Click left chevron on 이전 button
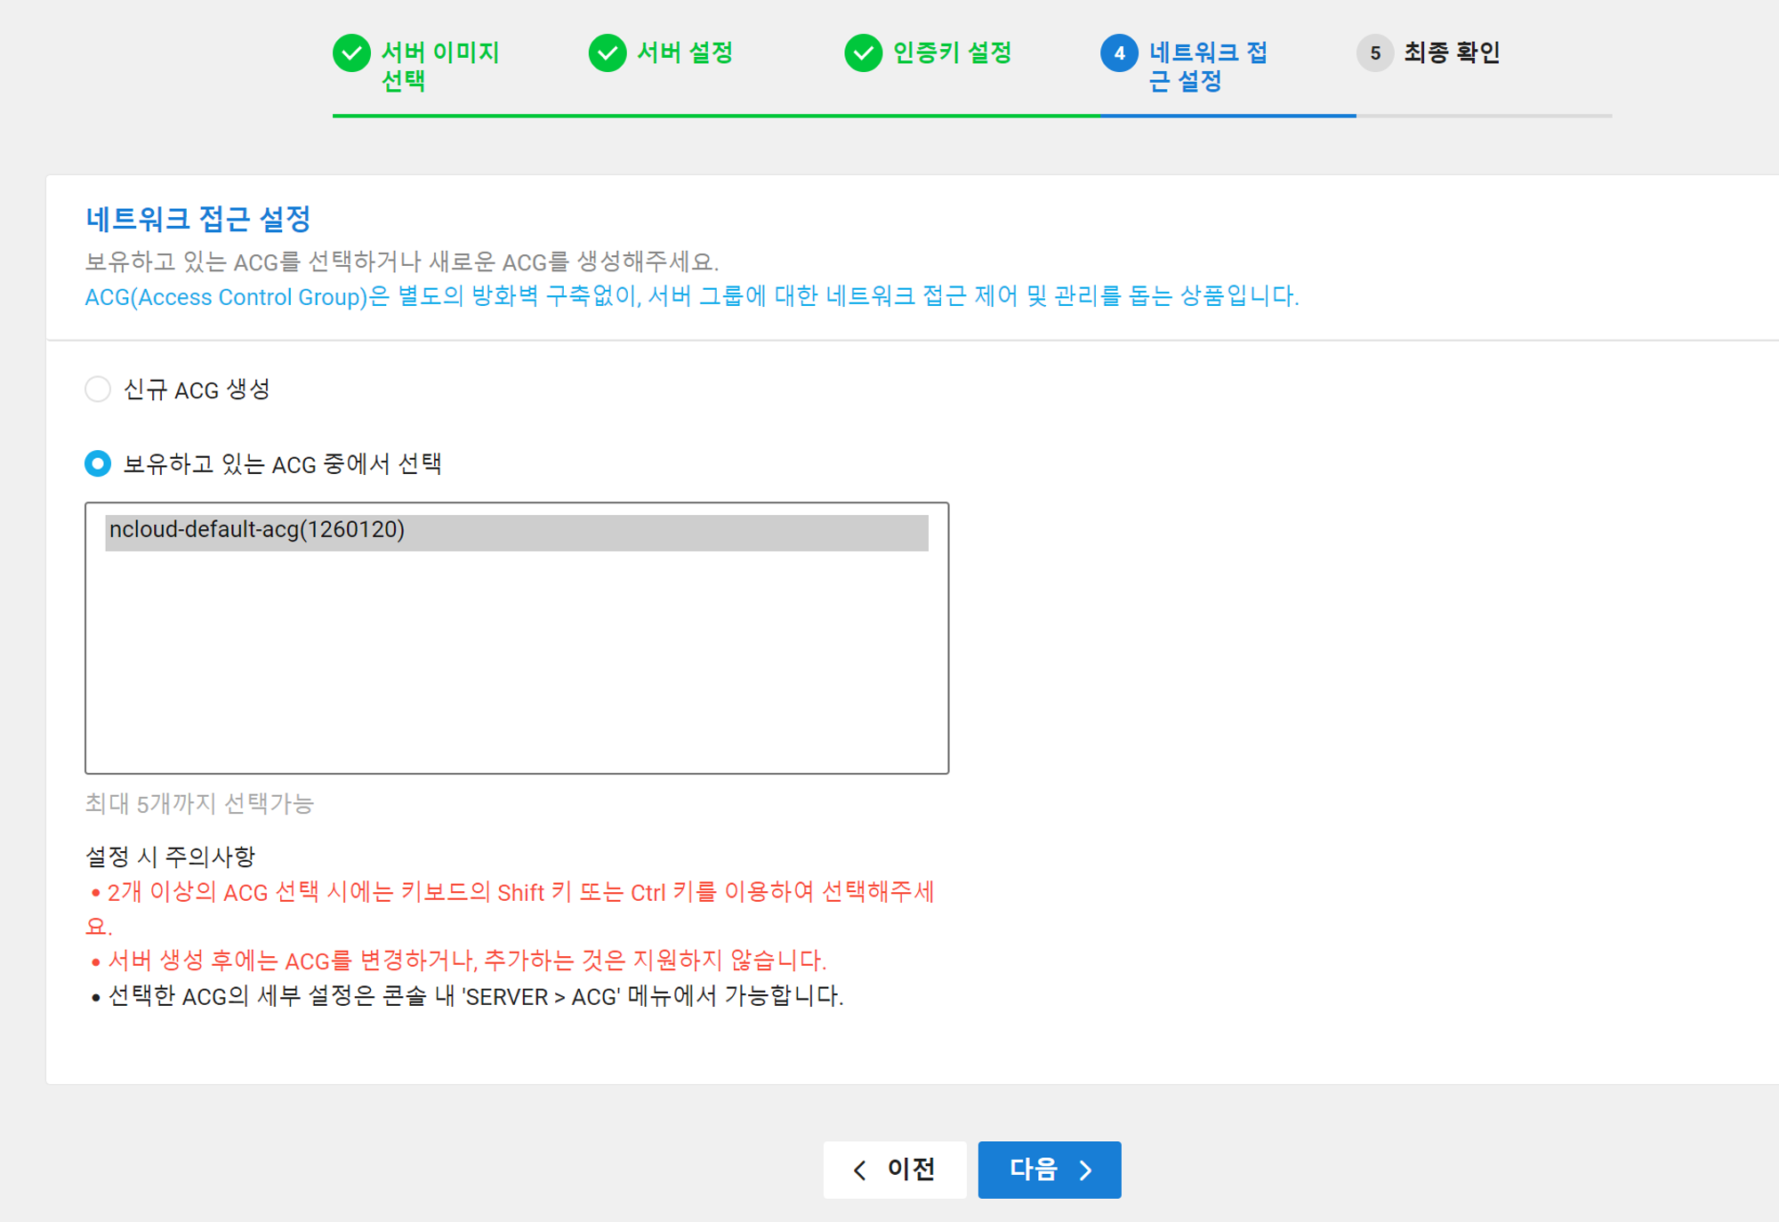Image resolution: width=1779 pixels, height=1222 pixels. coord(859,1170)
